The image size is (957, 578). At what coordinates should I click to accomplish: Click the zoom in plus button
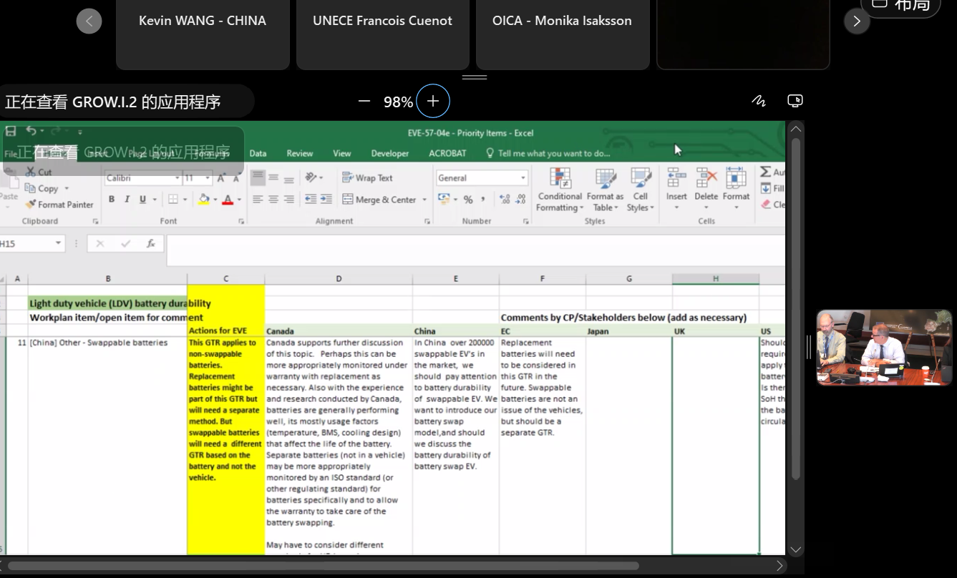pyautogui.click(x=433, y=102)
